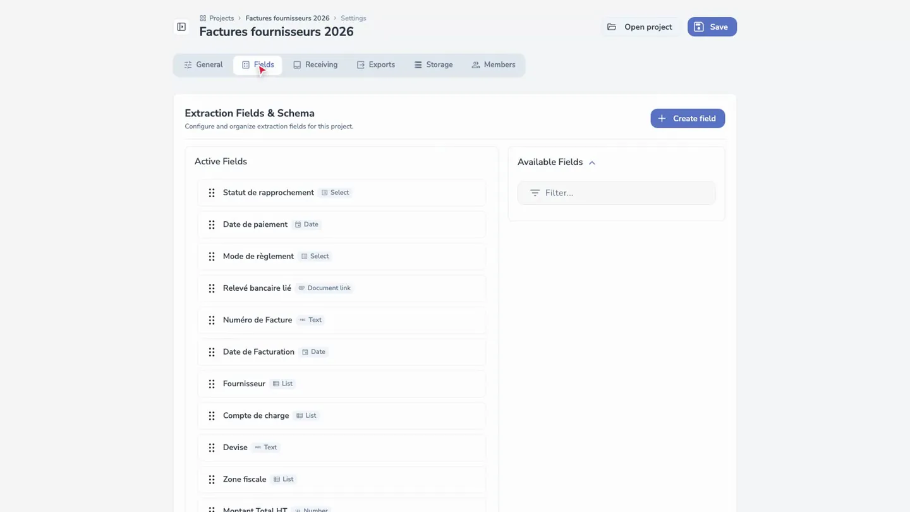Click drag handle for Devise row
Image resolution: width=910 pixels, height=512 pixels.
212,448
